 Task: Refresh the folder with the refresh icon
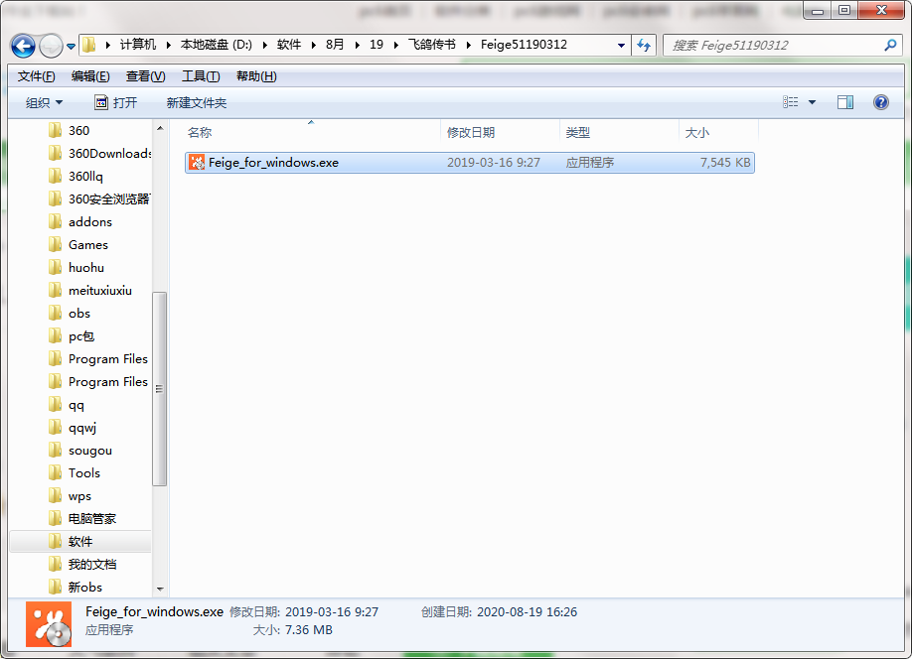point(644,46)
